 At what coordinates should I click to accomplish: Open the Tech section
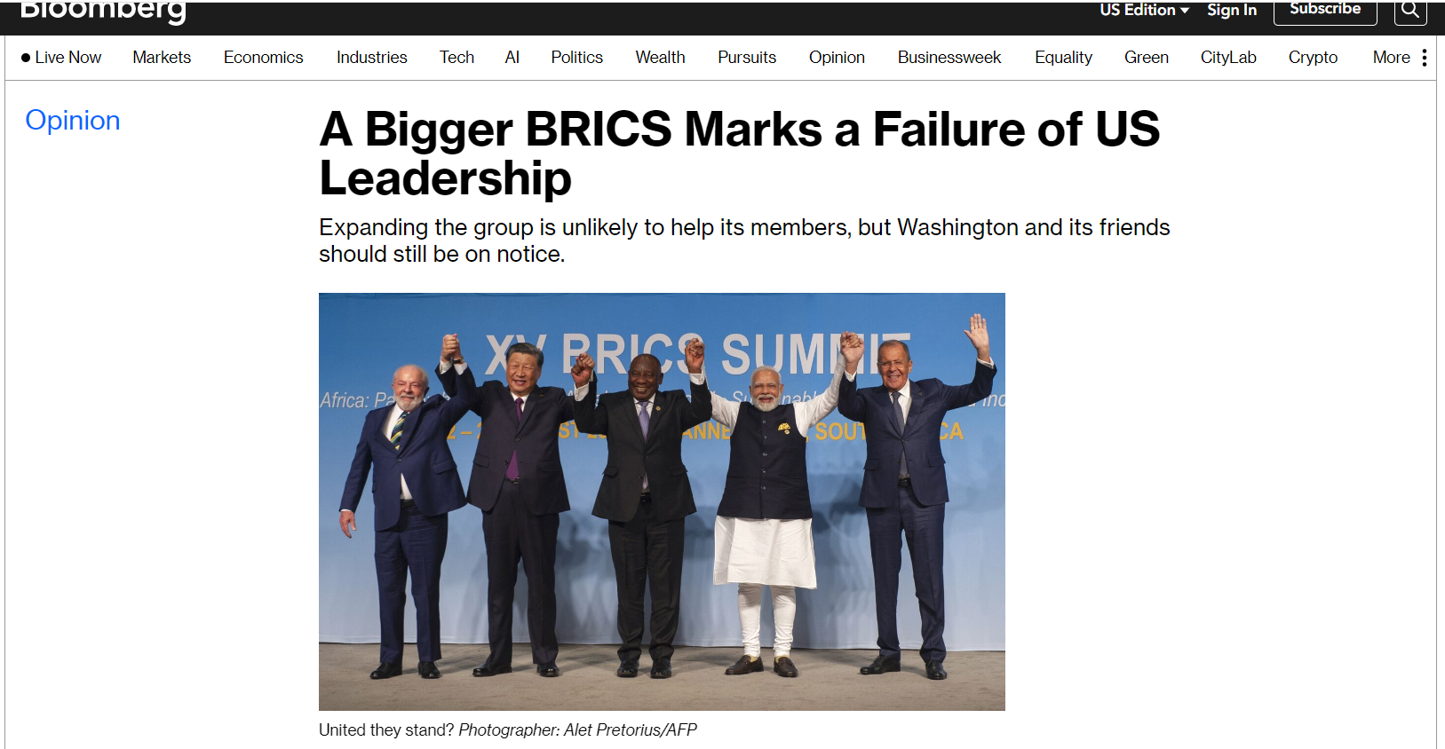pyautogui.click(x=457, y=58)
